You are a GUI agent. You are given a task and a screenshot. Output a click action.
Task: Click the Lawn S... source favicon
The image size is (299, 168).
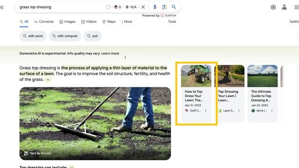click(x=220, y=111)
